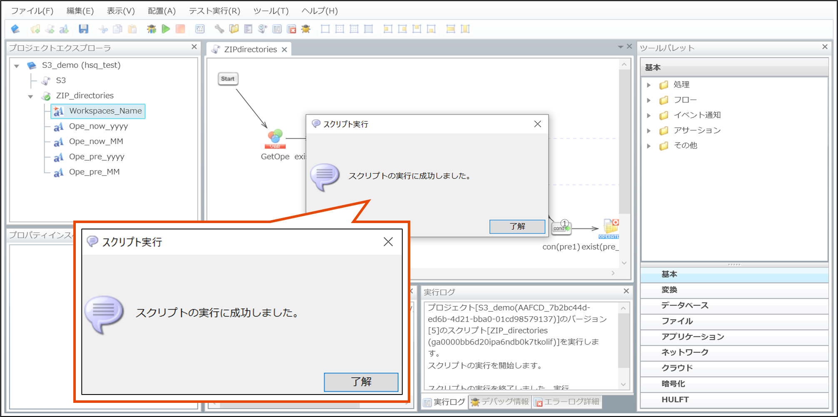Collapse the S3_demo (hsq_test) project node
Image resolution: width=838 pixels, height=417 pixels.
[x=17, y=66]
